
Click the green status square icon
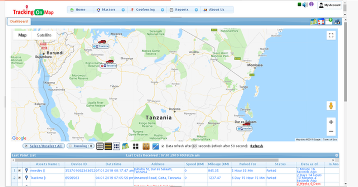click(299, 4)
